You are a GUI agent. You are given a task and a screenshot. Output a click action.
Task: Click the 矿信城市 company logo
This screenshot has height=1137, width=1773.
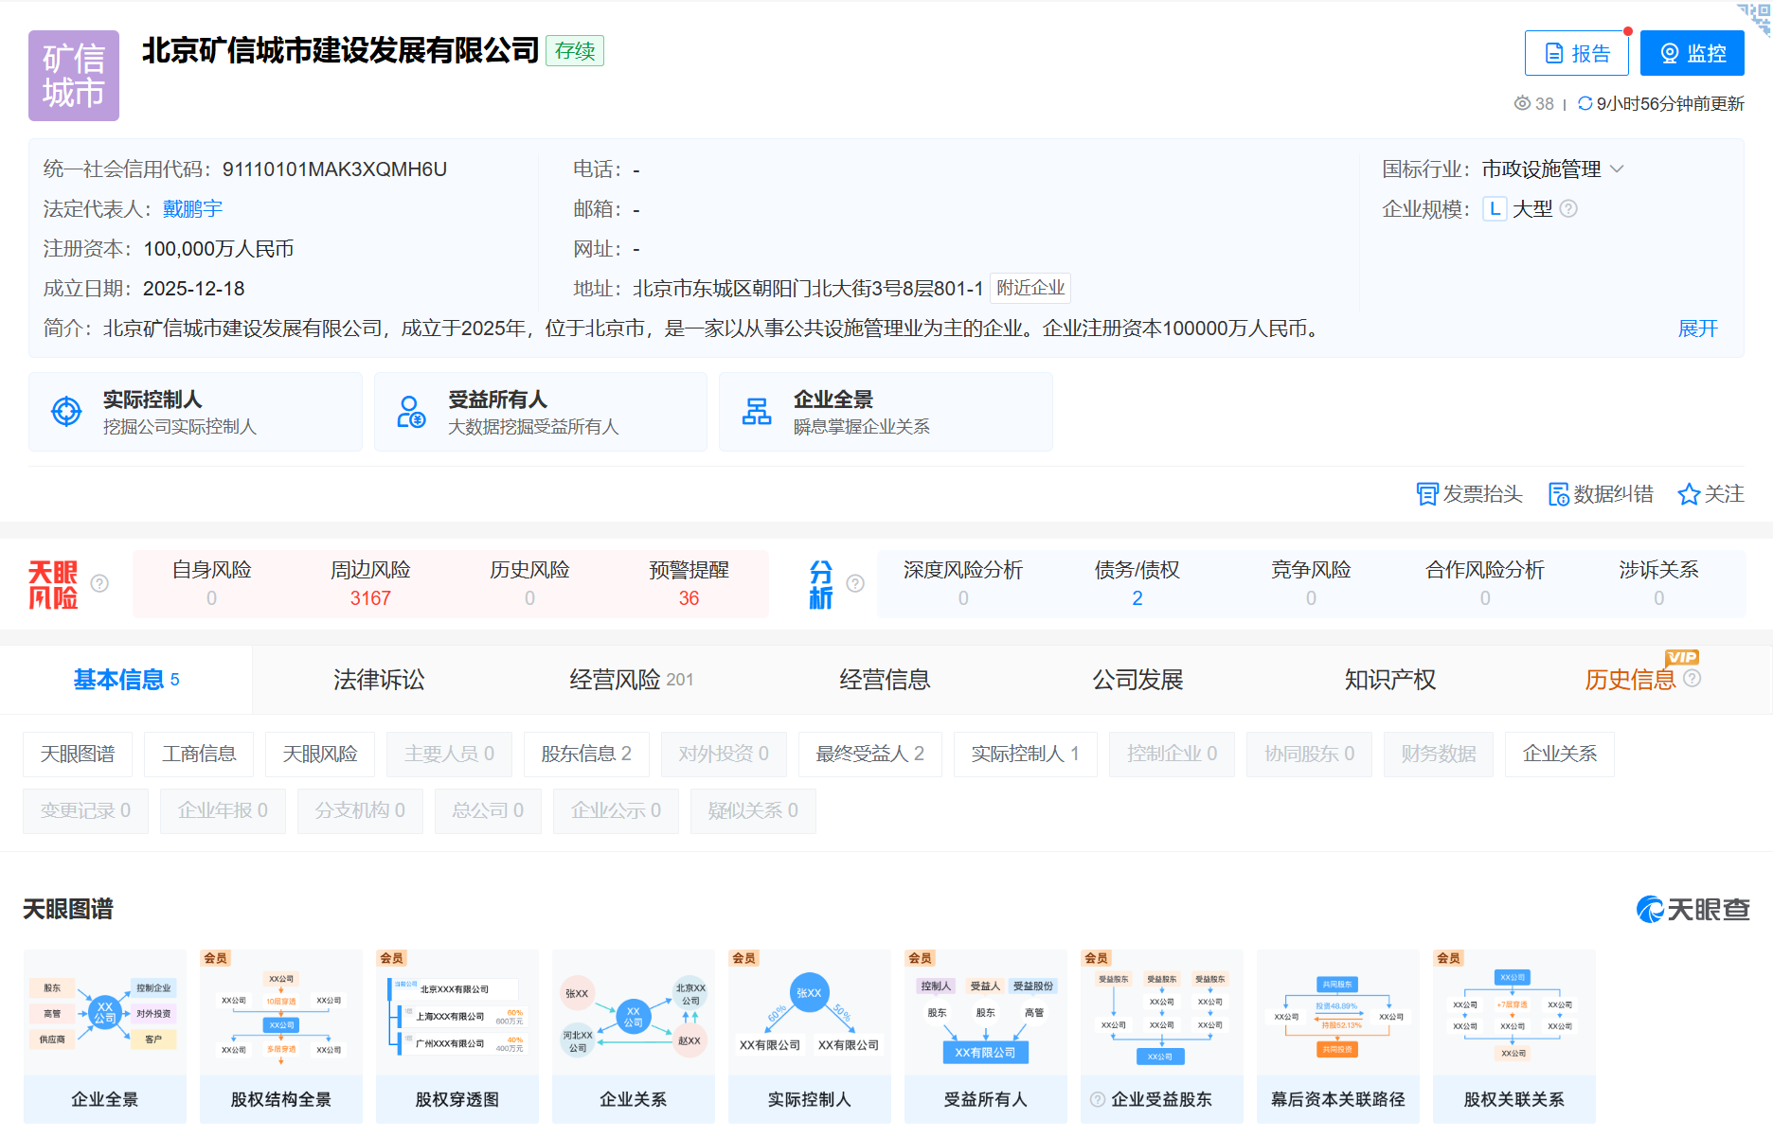click(x=74, y=76)
